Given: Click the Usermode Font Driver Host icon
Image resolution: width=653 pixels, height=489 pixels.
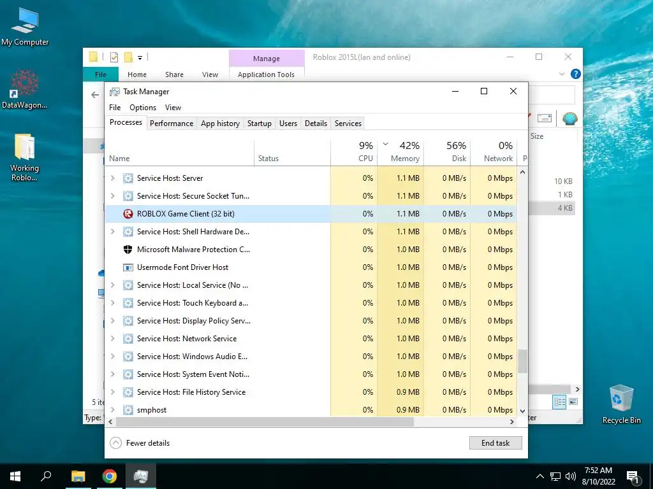Looking at the screenshot, I should pos(128,267).
